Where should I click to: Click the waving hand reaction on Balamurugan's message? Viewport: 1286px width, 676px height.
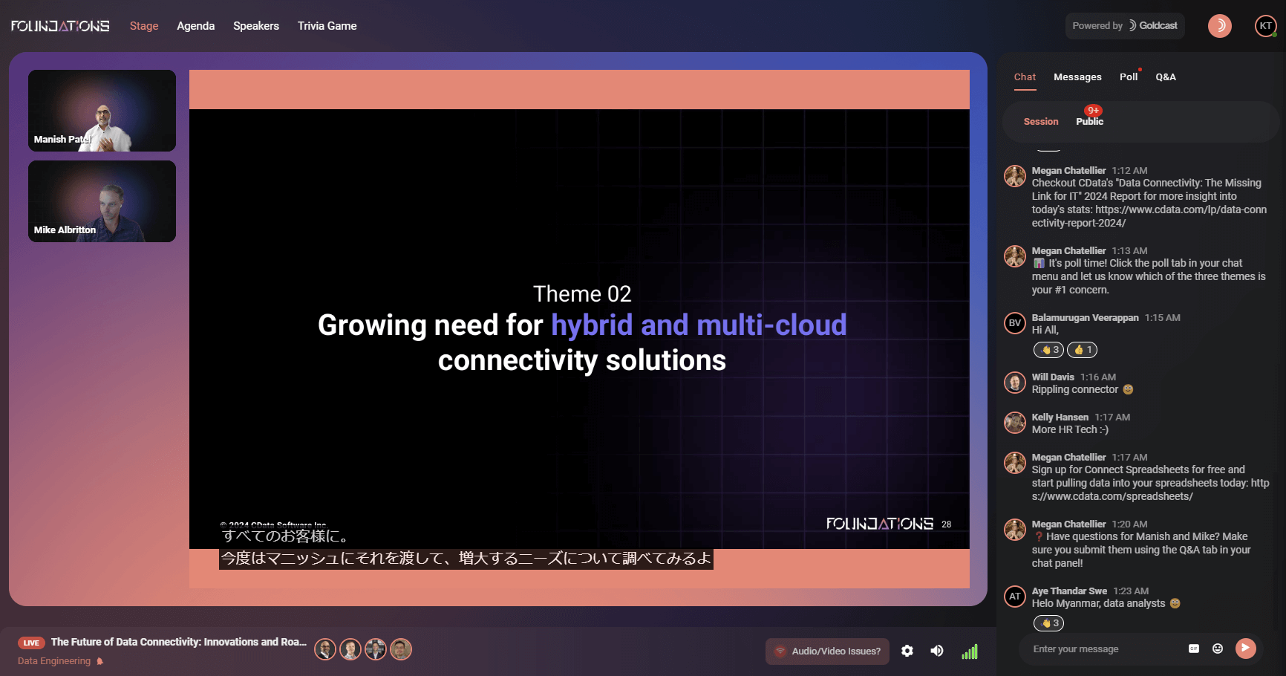pos(1049,350)
